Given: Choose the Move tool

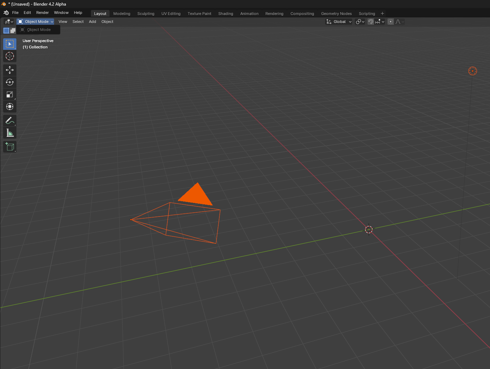Looking at the screenshot, I should pyautogui.click(x=10, y=70).
